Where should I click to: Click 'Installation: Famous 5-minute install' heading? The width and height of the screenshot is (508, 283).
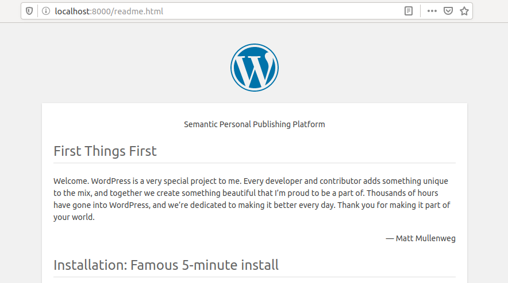pos(166,265)
